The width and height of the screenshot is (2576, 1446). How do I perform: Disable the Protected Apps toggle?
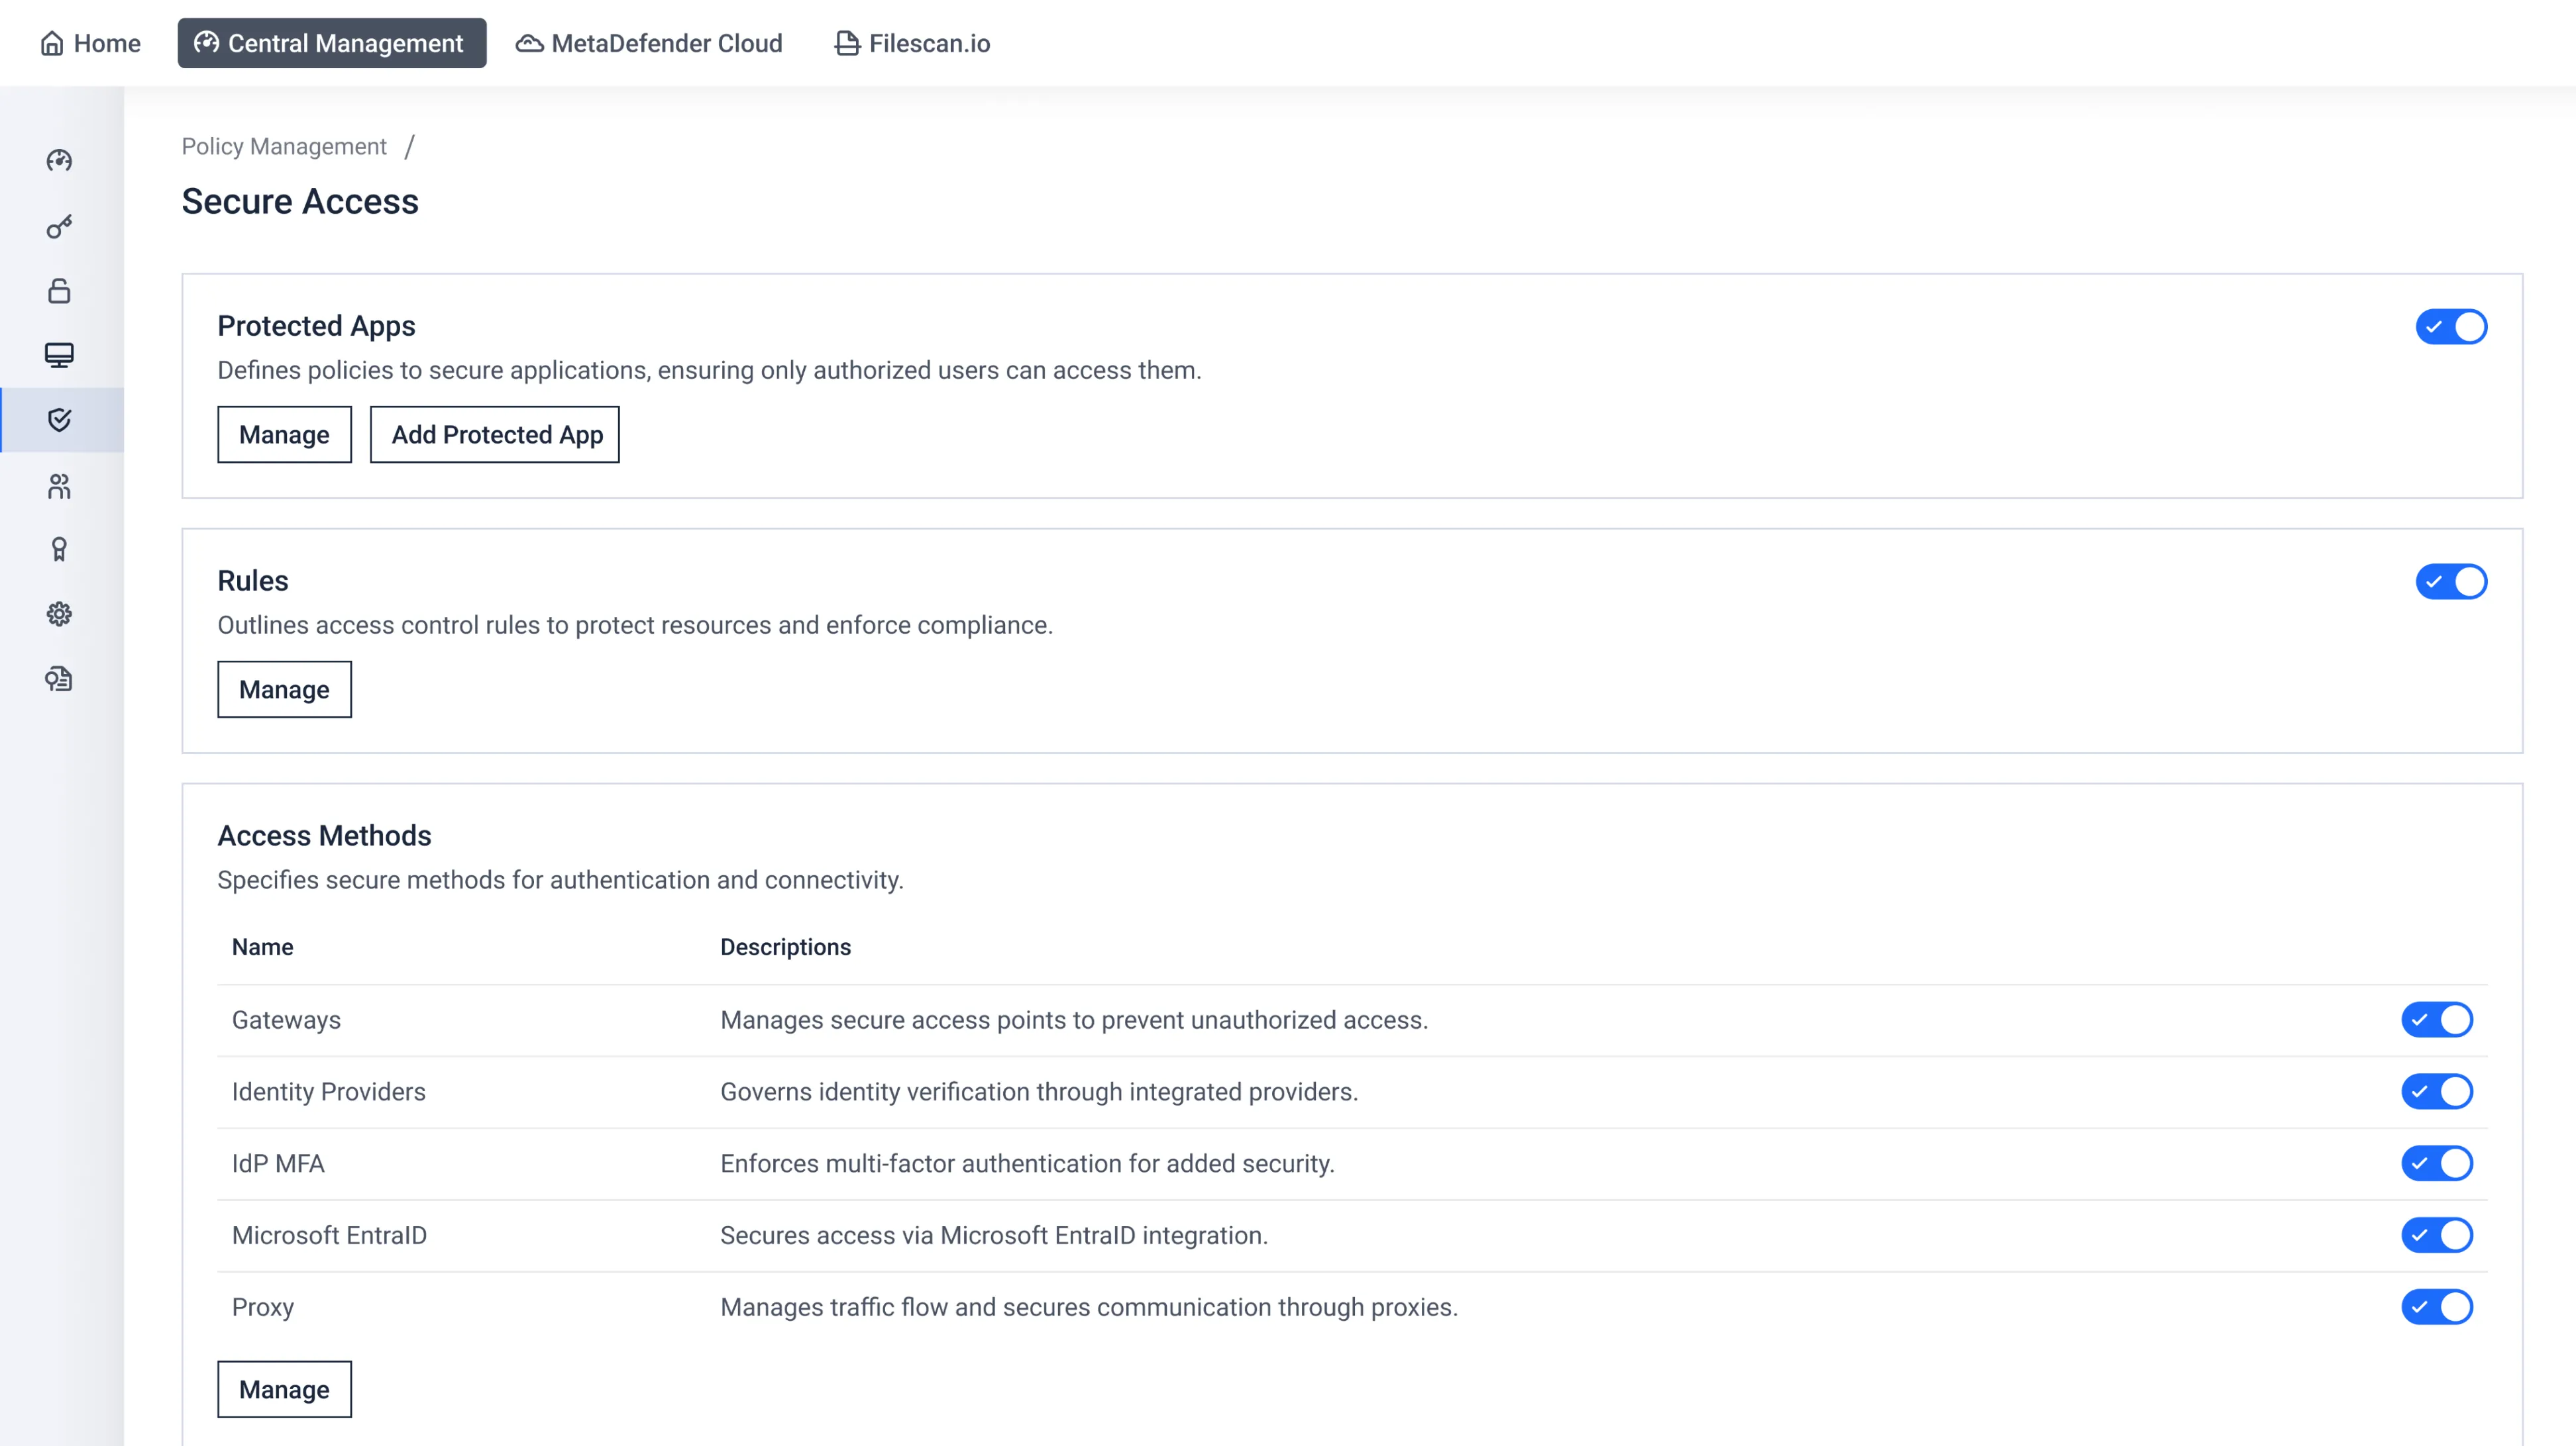pos(2450,327)
